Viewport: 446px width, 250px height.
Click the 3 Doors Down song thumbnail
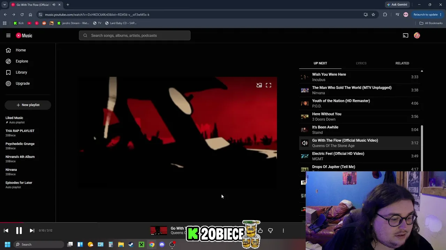(x=305, y=116)
